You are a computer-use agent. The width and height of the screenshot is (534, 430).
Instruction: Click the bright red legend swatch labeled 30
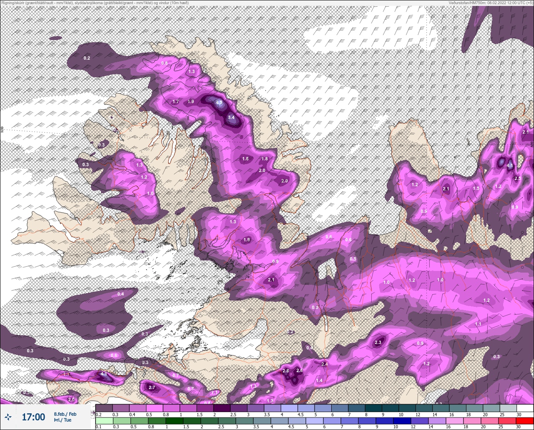(x=525, y=421)
